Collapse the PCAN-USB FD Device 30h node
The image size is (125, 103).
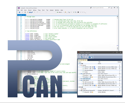point(80,80)
